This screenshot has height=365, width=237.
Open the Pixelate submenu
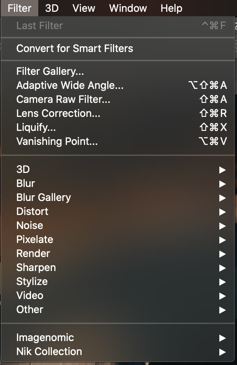117,239
